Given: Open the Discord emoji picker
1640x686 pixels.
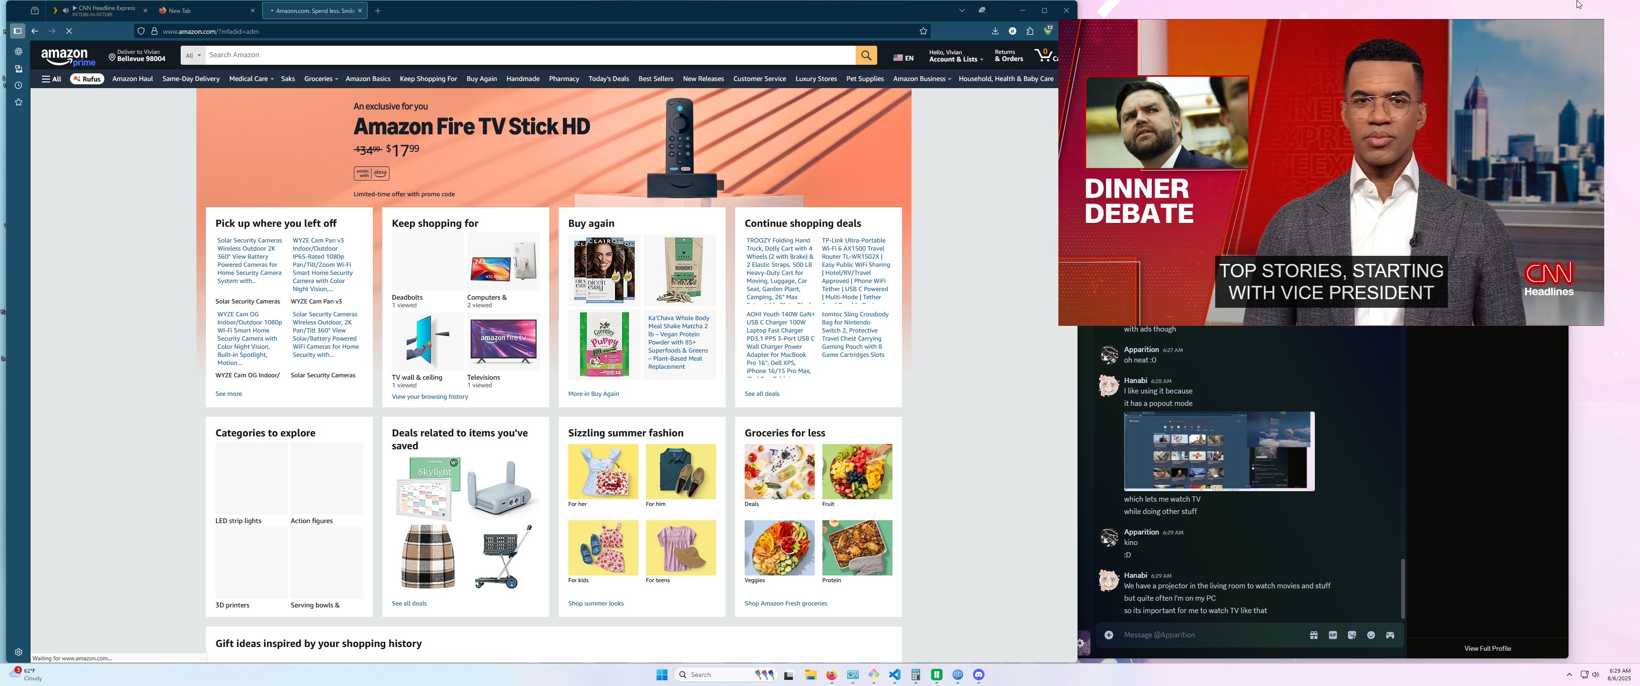Looking at the screenshot, I should (1371, 635).
